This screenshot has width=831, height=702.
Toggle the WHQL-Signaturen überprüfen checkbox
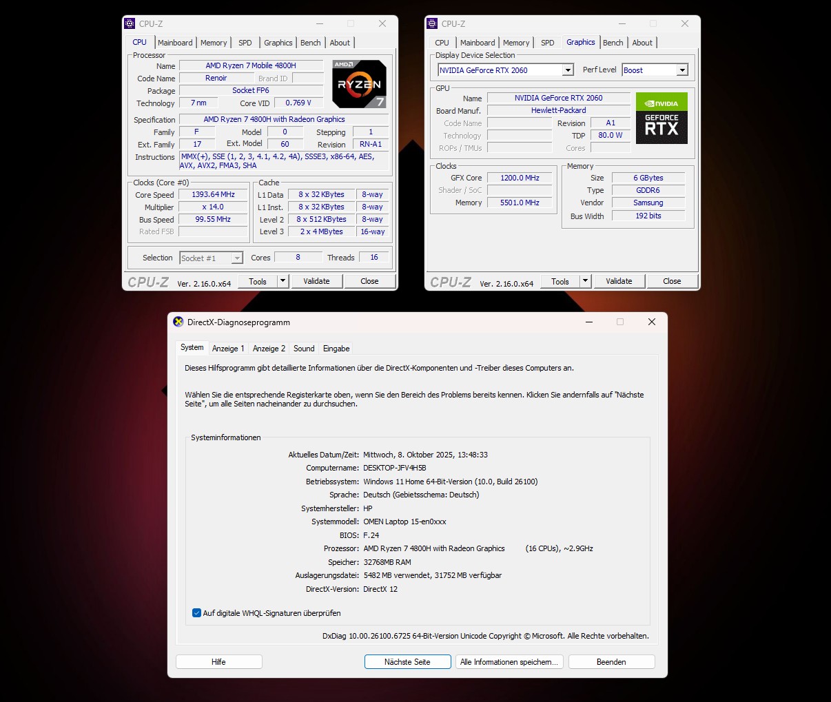(197, 613)
